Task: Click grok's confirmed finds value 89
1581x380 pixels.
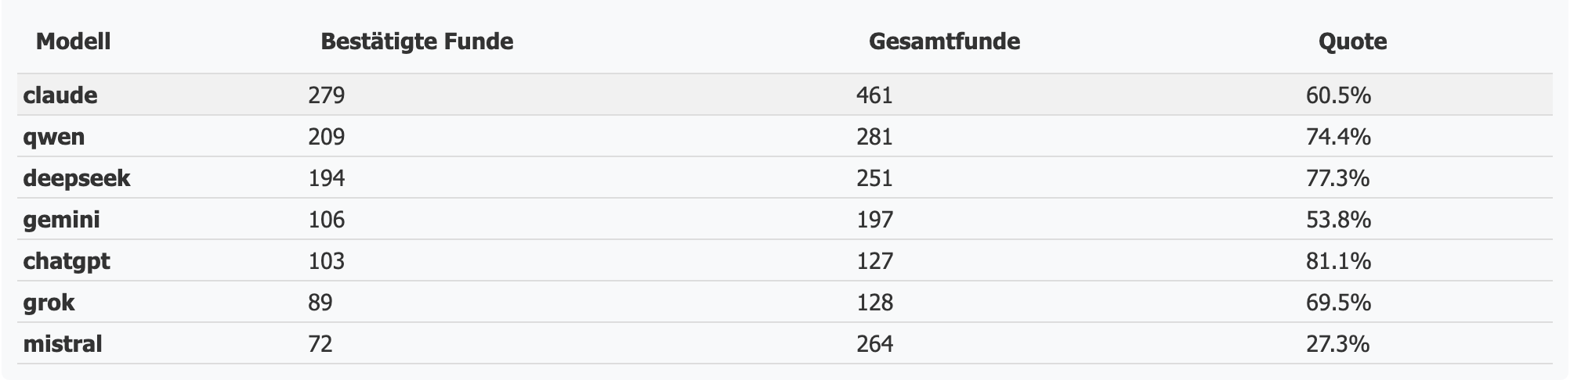Action: click(320, 303)
